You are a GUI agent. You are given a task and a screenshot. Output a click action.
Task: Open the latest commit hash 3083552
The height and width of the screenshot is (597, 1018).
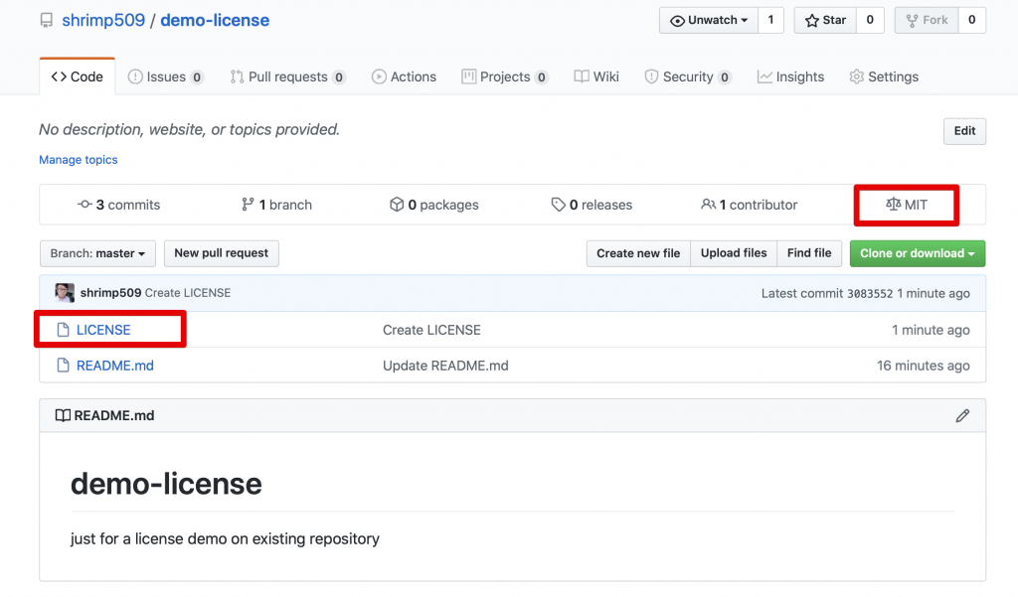point(870,293)
